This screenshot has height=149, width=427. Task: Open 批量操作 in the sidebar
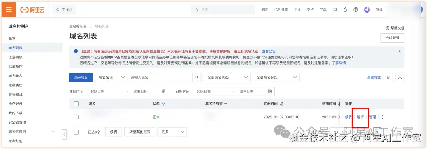click(x=15, y=67)
